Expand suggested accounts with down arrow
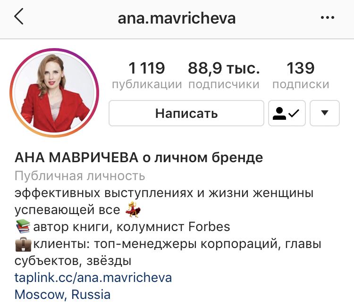This screenshot has height=306, width=354. 325,113
